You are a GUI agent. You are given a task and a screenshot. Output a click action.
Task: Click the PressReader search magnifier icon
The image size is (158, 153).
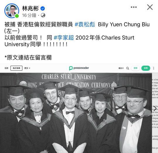(x=128, y=68)
